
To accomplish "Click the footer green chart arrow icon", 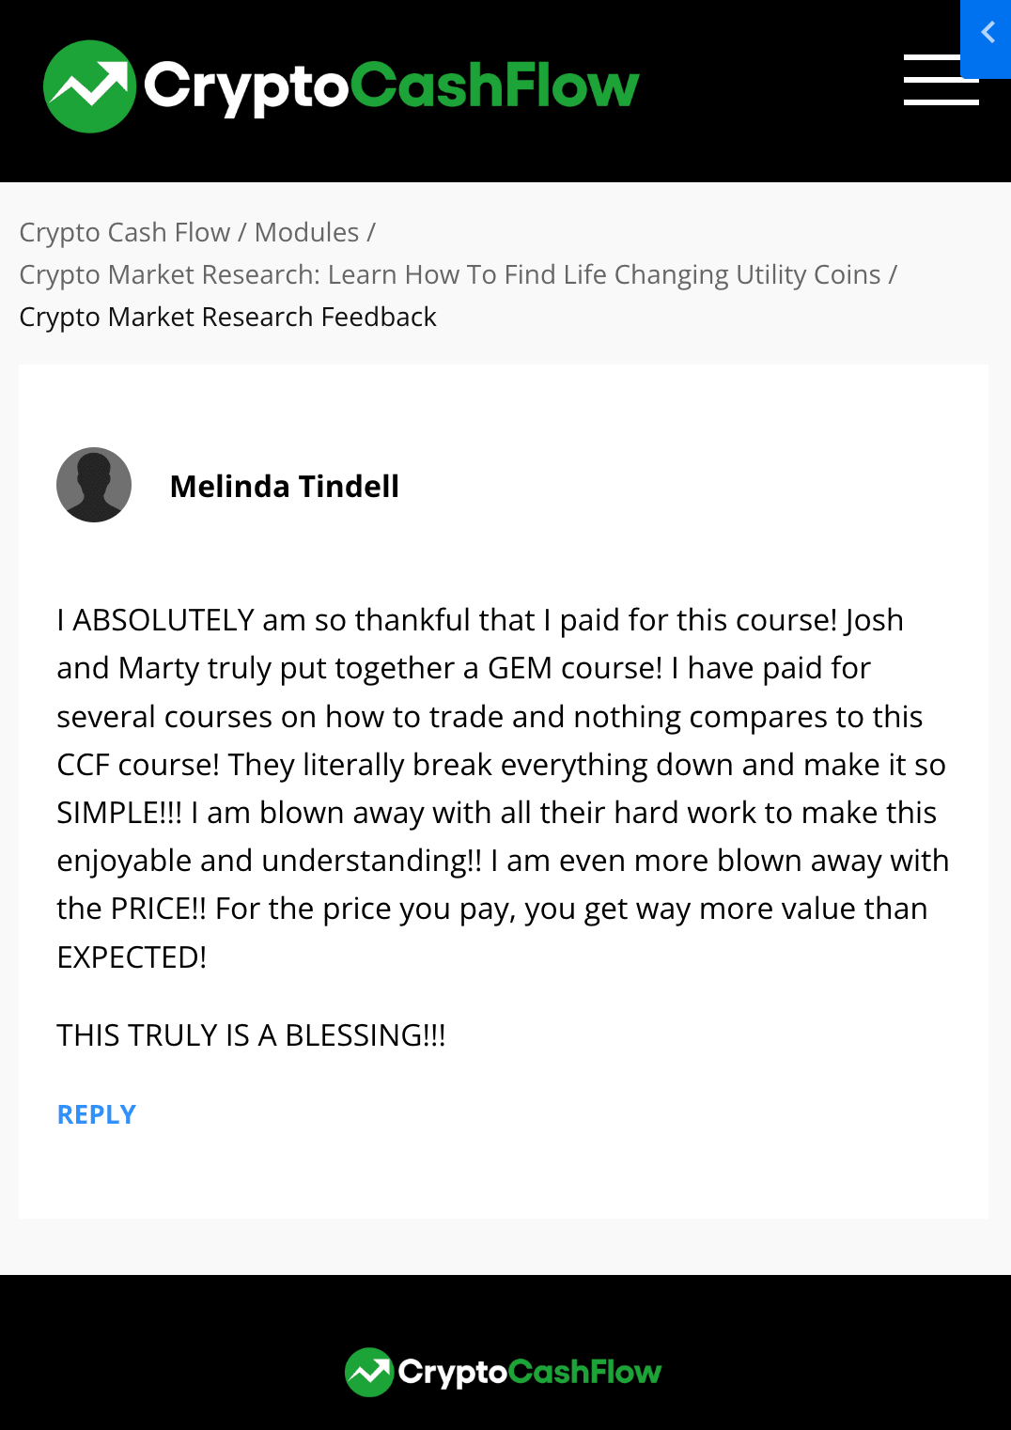I will [x=369, y=1372].
